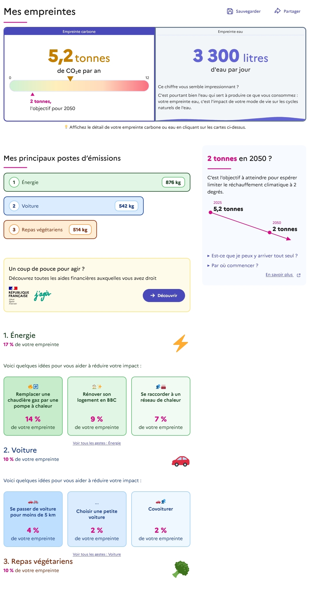
Task: Open the "Voir tous les gestes : Énergie" link
Action: pyautogui.click(x=97, y=443)
